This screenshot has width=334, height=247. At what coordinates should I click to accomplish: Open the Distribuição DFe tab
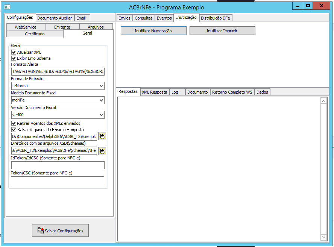click(x=216, y=18)
